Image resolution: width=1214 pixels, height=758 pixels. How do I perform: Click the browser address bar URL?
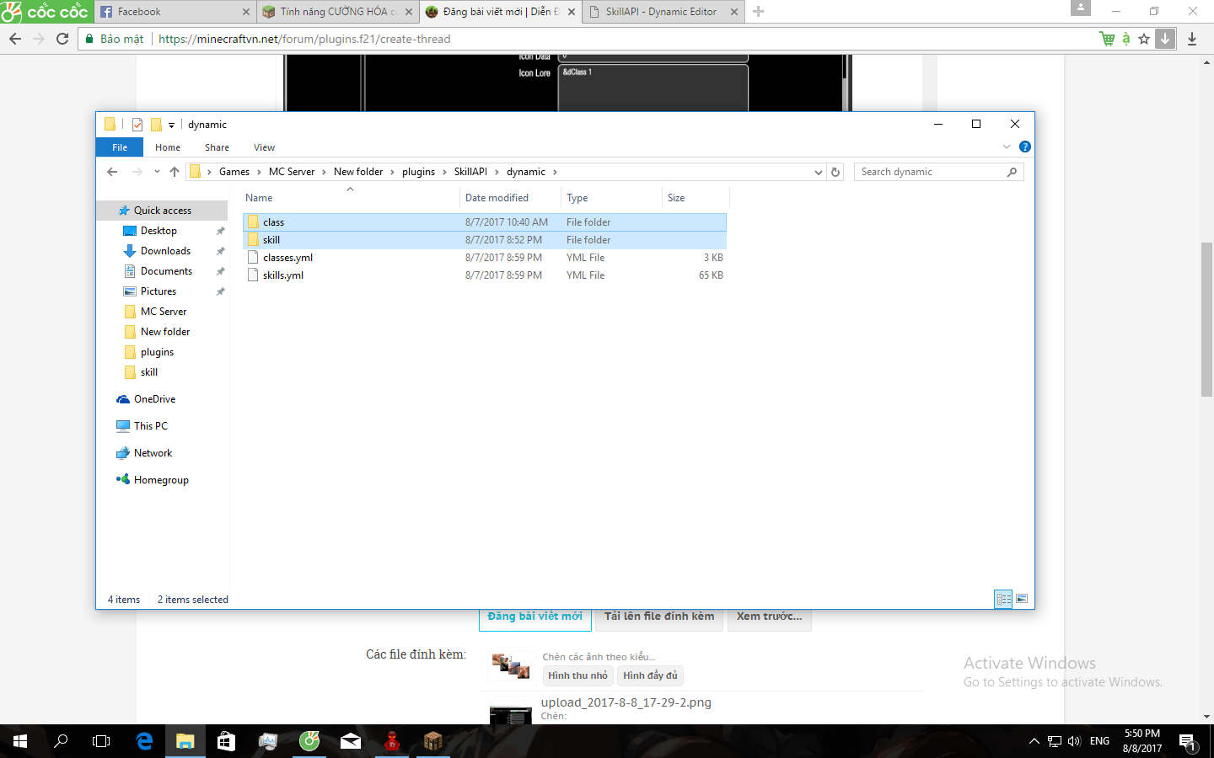(304, 39)
